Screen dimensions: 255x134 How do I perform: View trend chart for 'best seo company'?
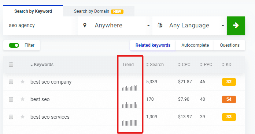130,88
